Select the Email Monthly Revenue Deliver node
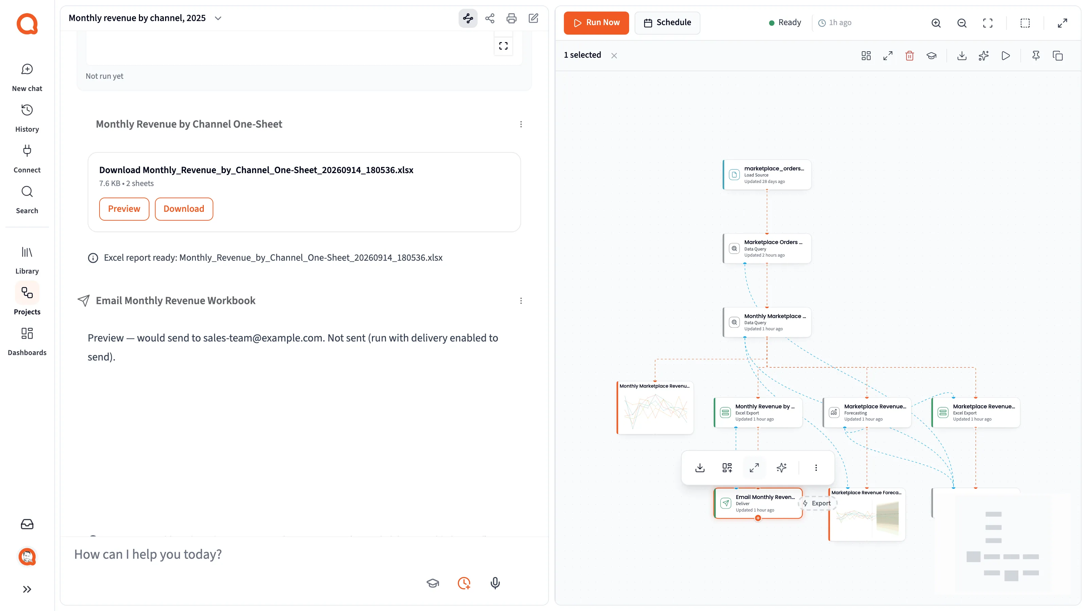Image resolution: width=1087 pixels, height=611 pixels. [758, 503]
